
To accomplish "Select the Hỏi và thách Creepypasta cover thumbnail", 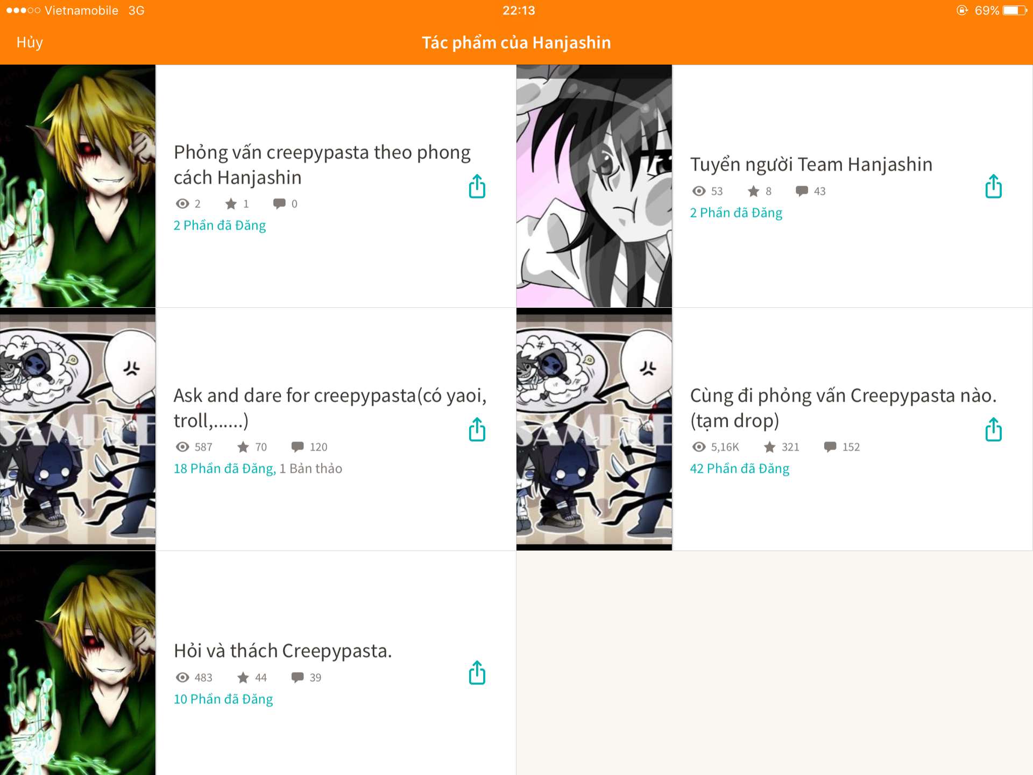I will [77, 663].
